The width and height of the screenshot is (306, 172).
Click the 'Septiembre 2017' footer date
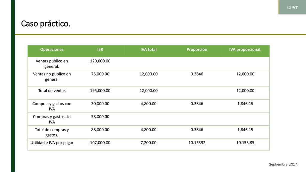[283, 165]
